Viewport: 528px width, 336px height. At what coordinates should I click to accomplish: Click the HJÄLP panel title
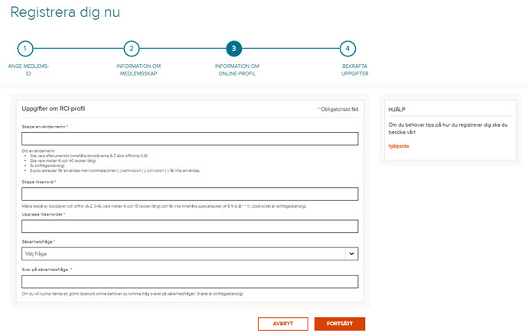(x=396, y=109)
